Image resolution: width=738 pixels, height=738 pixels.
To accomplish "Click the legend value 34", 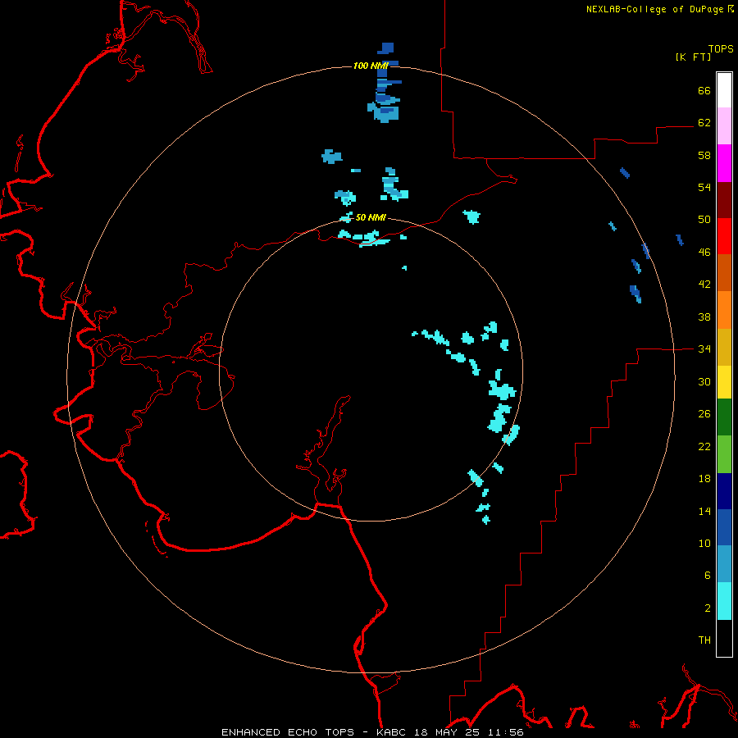I will click(704, 348).
